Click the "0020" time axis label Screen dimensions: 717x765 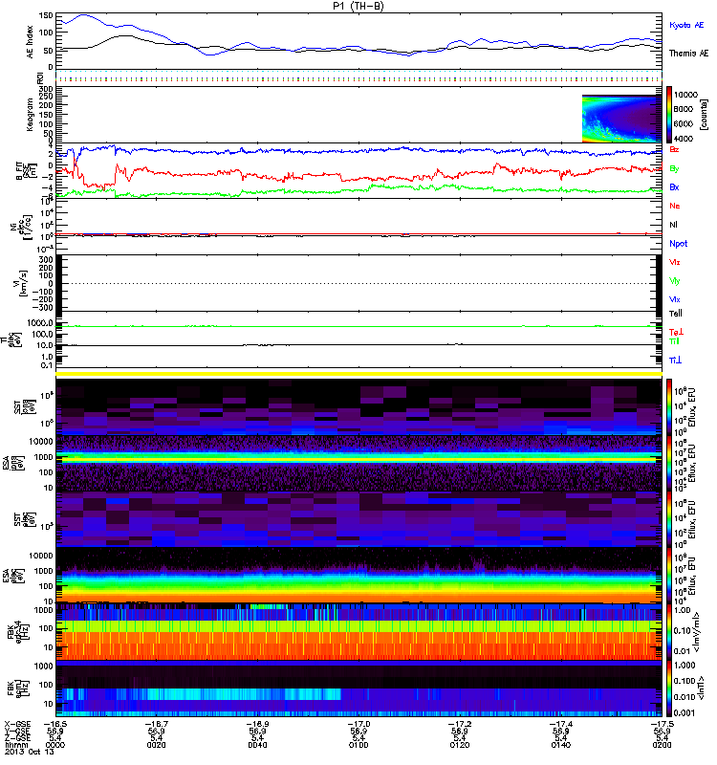156,745
